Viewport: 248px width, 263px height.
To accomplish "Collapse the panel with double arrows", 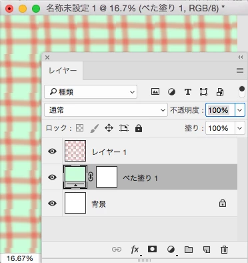I will click(x=241, y=57).
